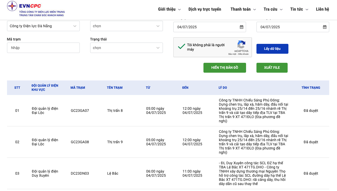Open reCAPTCHA Bảo mật link
Viewport: 337px width, 191px height.
(x=232, y=54)
